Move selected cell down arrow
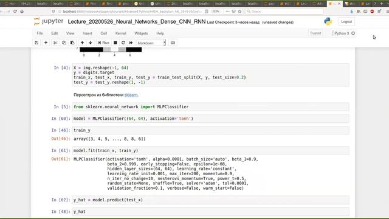The width and height of the screenshot is (389, 219). (91, 43)
